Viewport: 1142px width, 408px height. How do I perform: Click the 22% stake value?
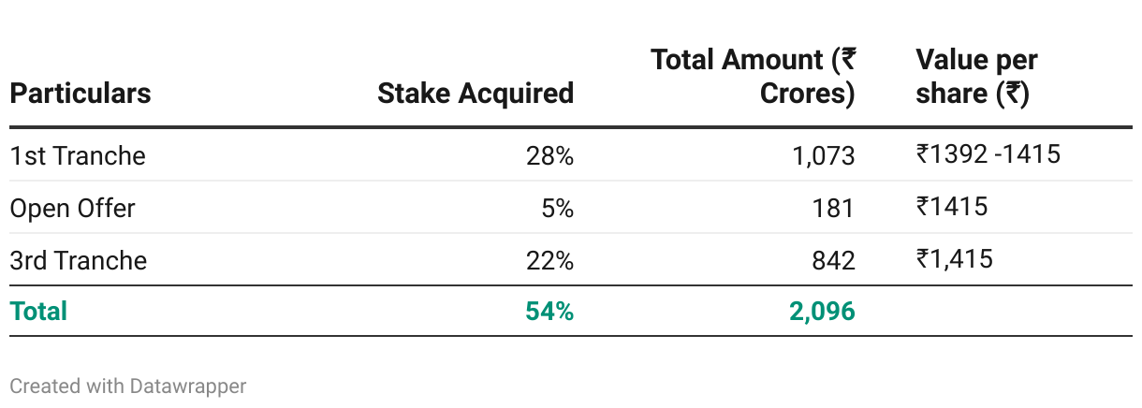click(549, 260)
